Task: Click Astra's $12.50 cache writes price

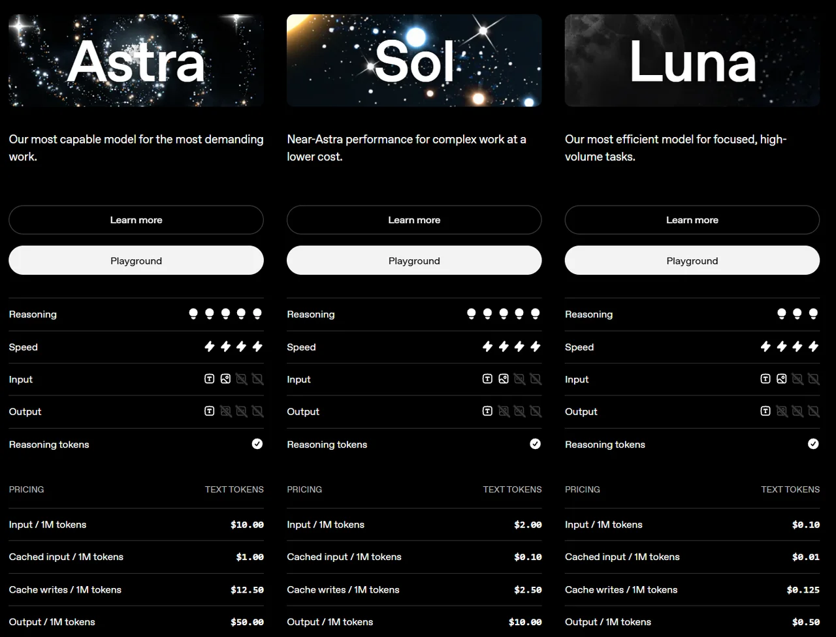Action: [247, 589]
